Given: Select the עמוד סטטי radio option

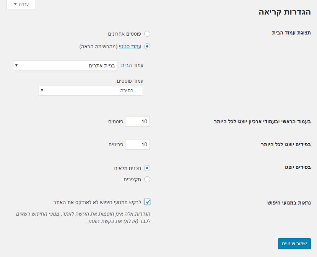Looking at the screenshot, I should [x=147, y=46].
